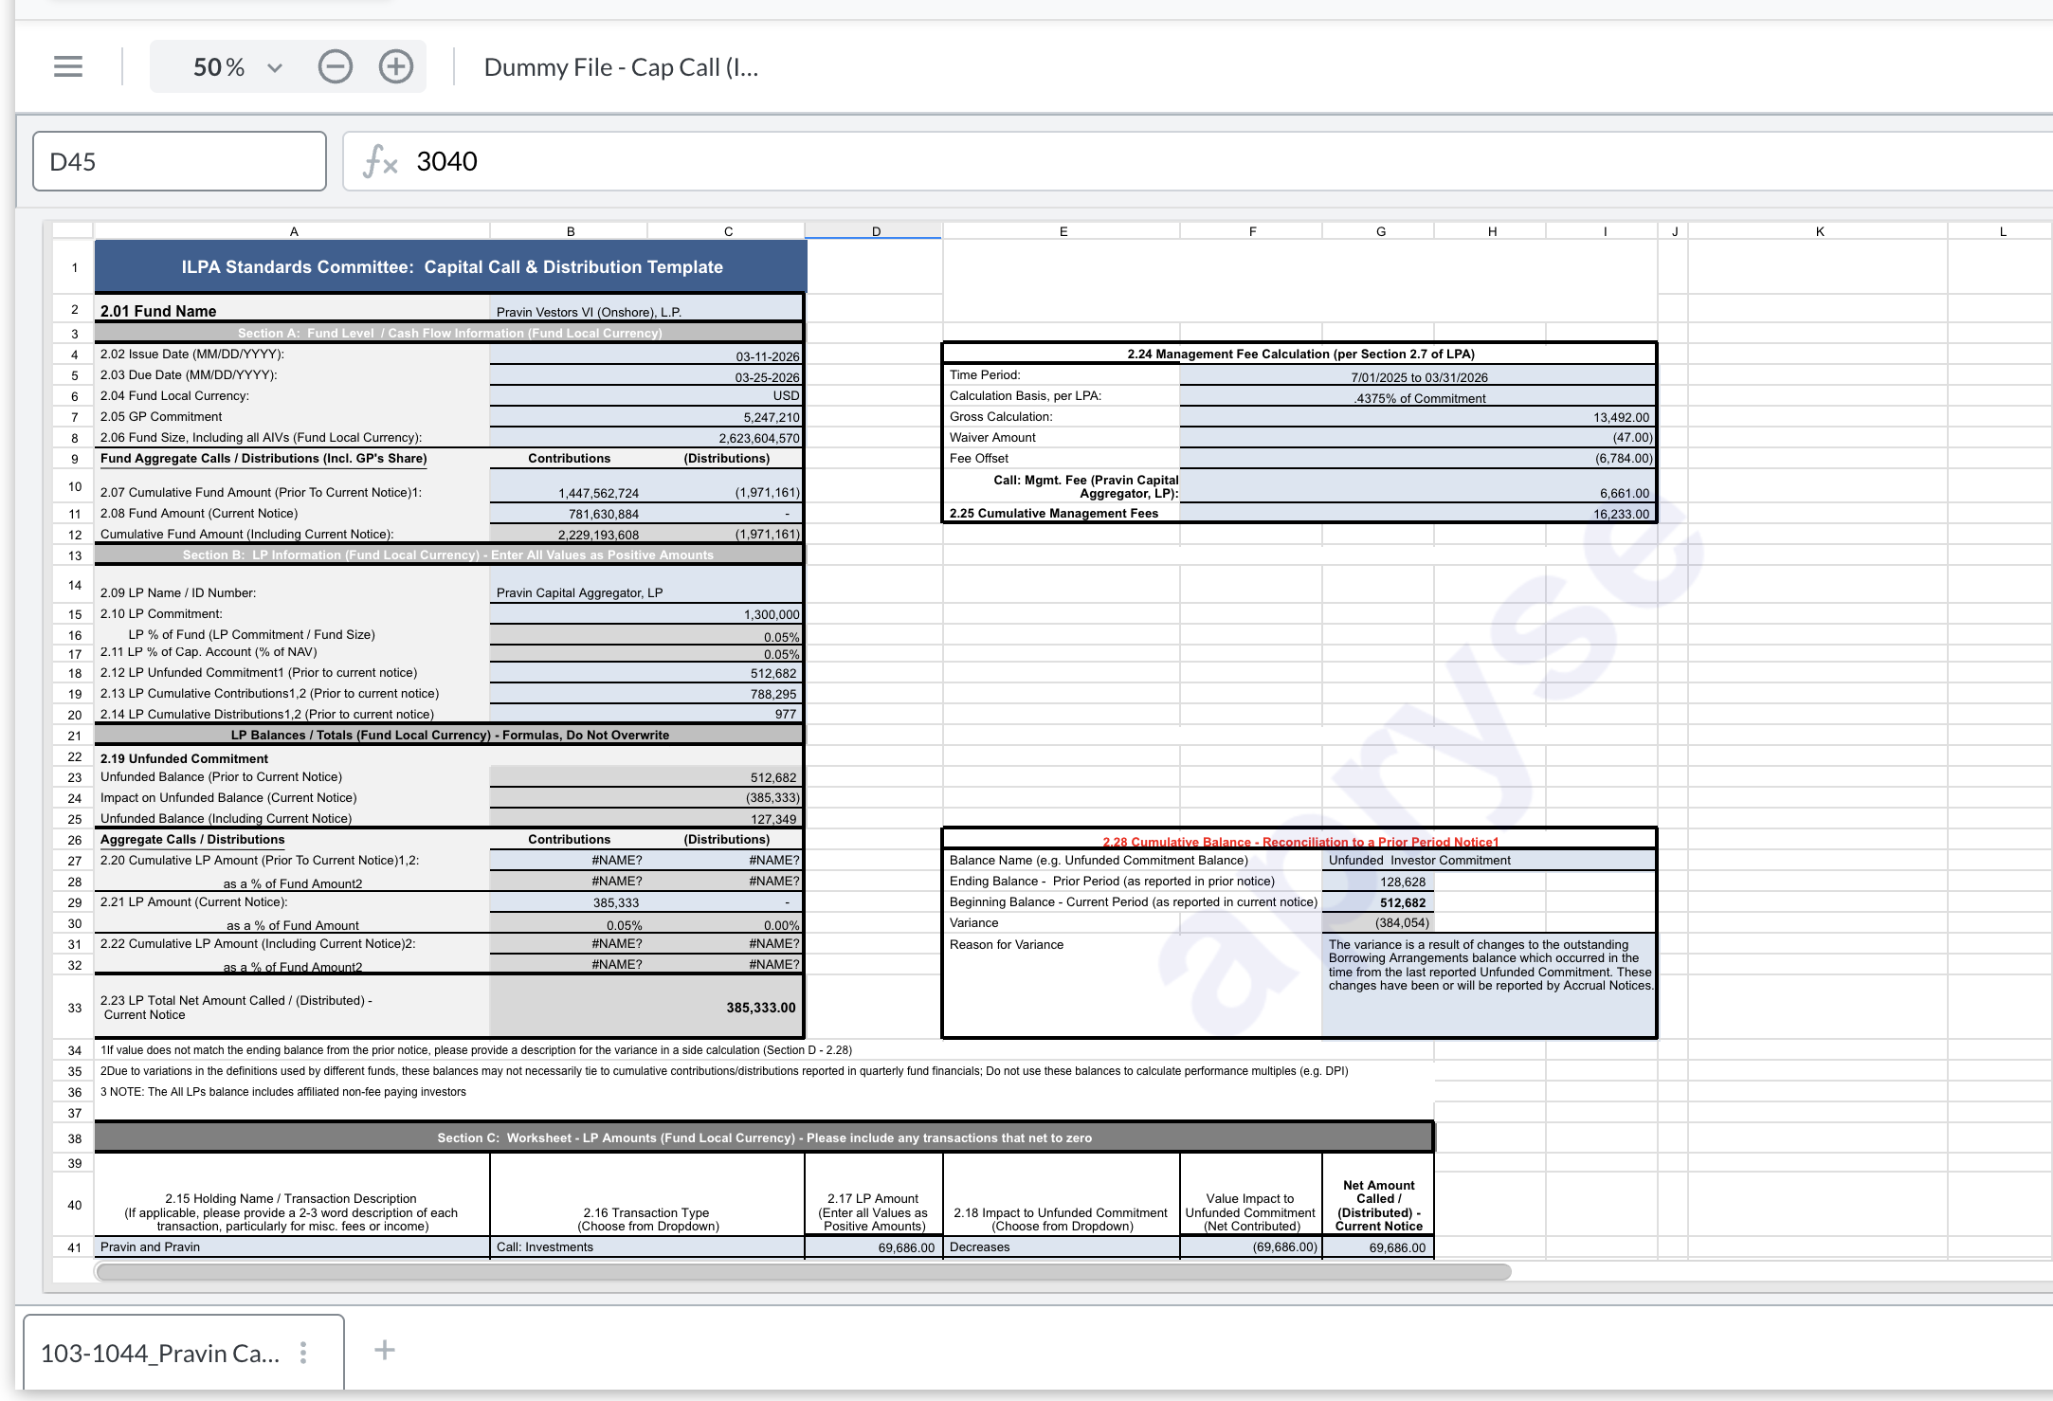Image resolution: width=2053 pixels, height=1401 pixels.
Task: Select row 33 header
Action: point(74,1008)
